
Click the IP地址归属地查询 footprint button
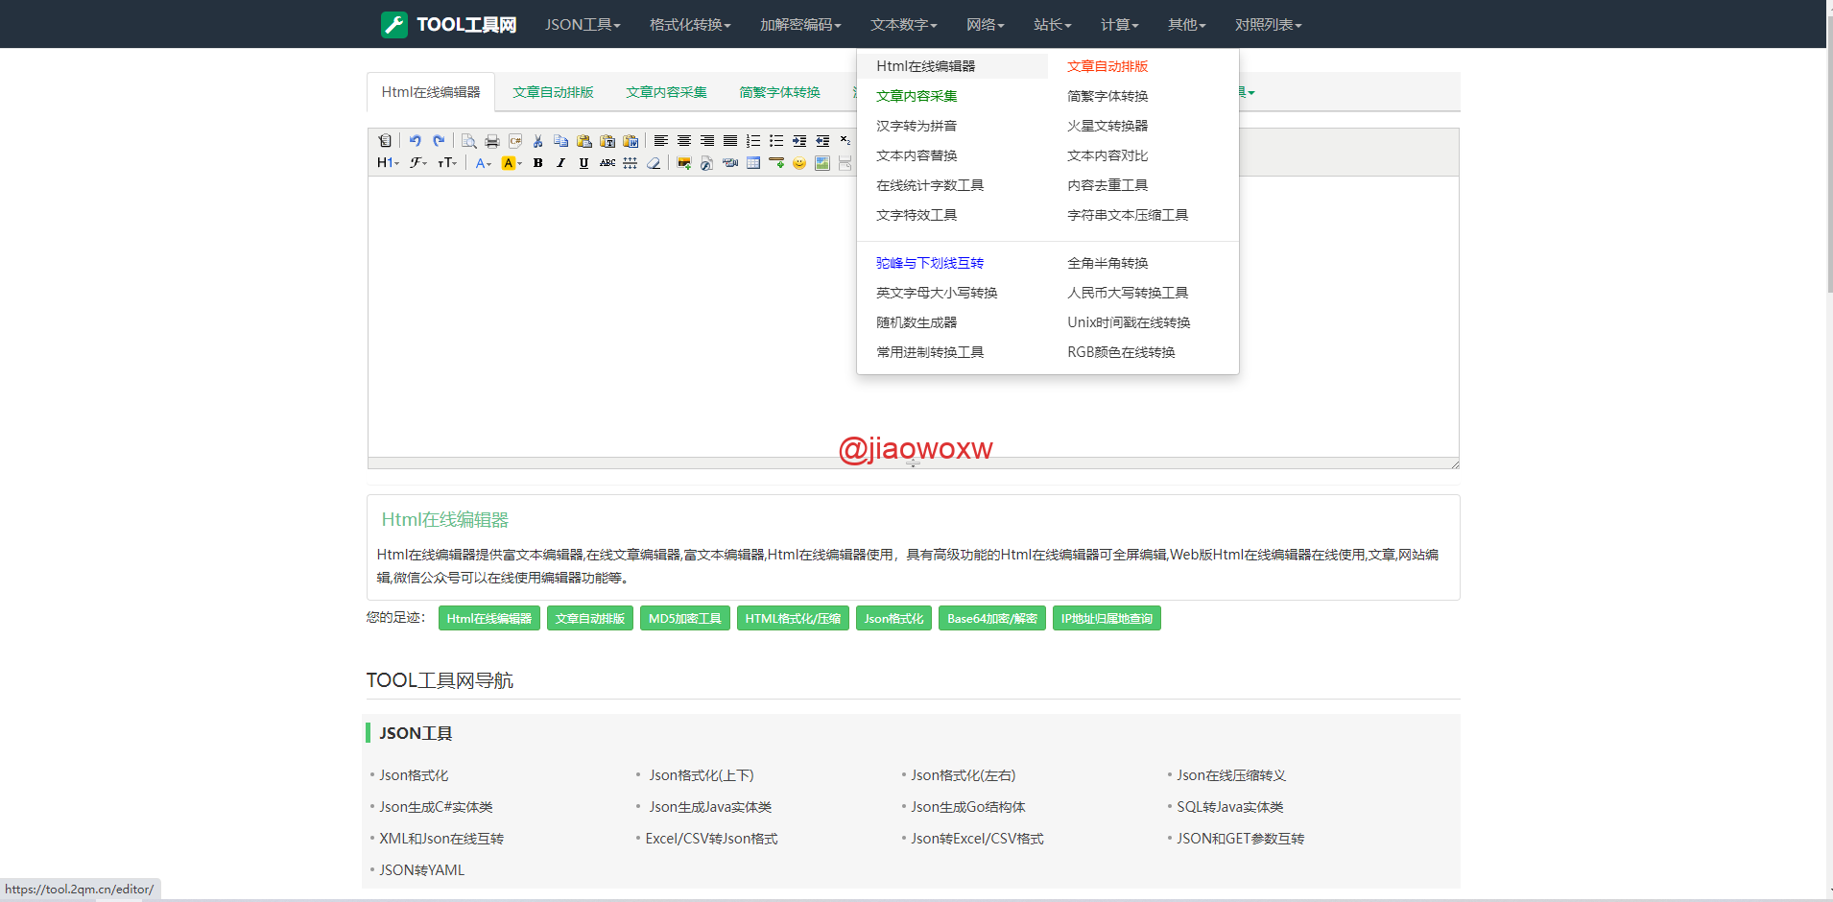pos(1107,619)
